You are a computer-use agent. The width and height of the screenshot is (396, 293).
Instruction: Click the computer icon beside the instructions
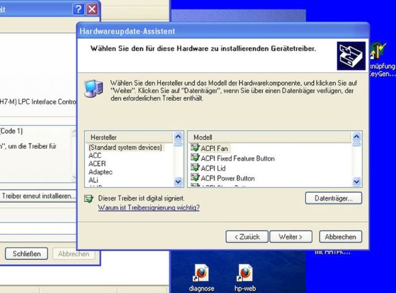tap(94, 88)
